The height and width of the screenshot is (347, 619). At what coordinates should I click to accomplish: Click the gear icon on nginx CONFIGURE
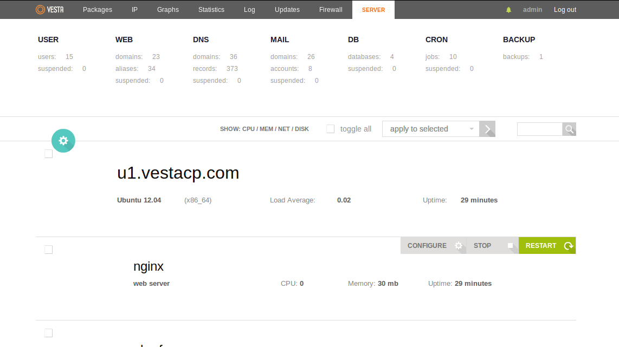point(459,246)
